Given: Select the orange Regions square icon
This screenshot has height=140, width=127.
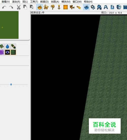Looking at the screenshot, I should tap(66, 7).
